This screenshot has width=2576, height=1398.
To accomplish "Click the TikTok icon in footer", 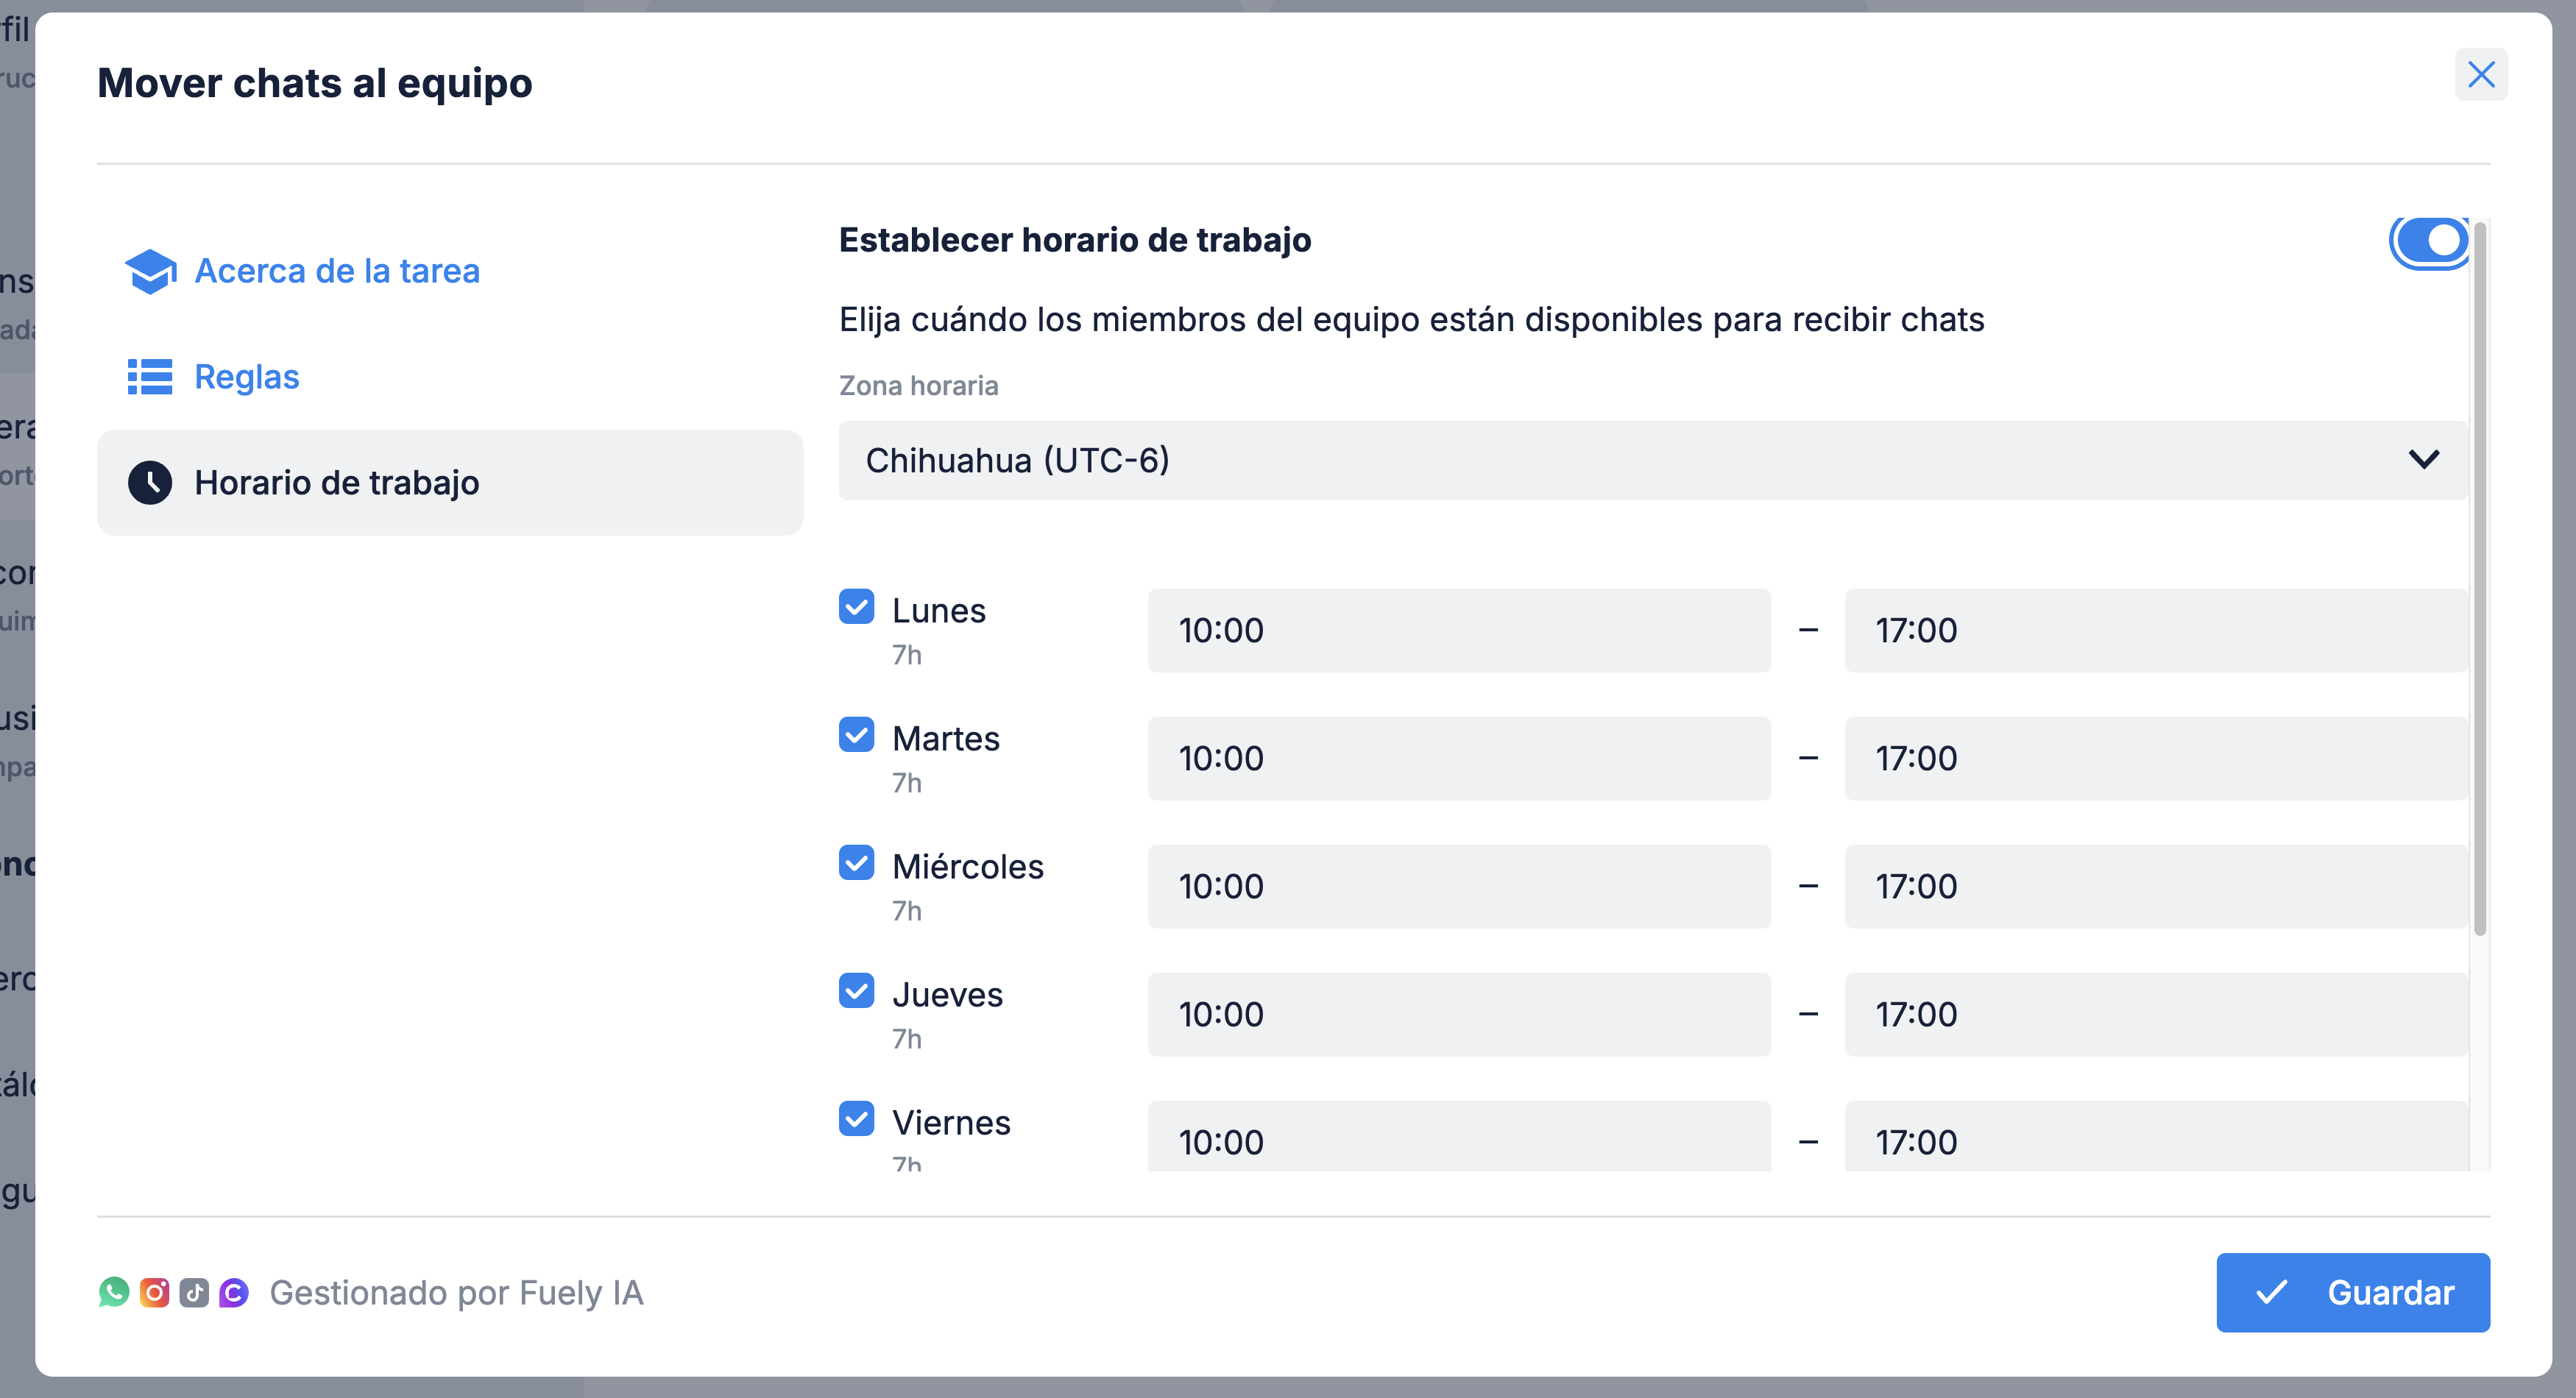I will click(194, 1292).
